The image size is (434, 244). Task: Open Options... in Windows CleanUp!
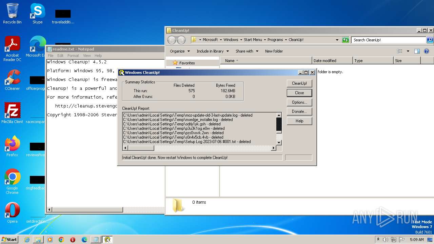299,102
